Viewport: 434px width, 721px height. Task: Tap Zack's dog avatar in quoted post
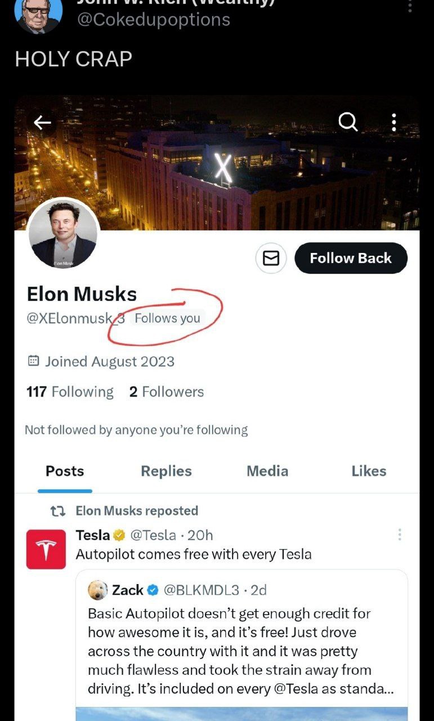(98, 590)
